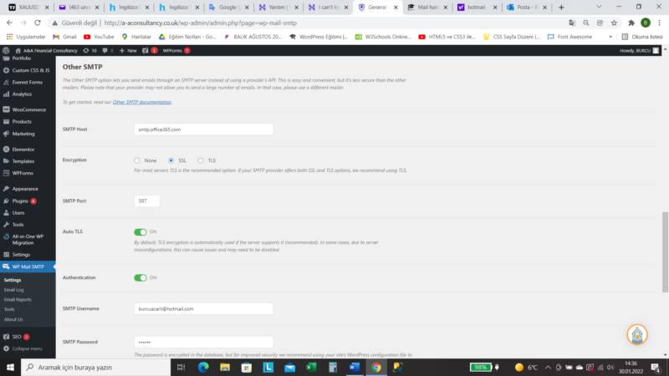Switch to the Mail hakkı tab
669x376 pixels.
[x=427, y=8]
